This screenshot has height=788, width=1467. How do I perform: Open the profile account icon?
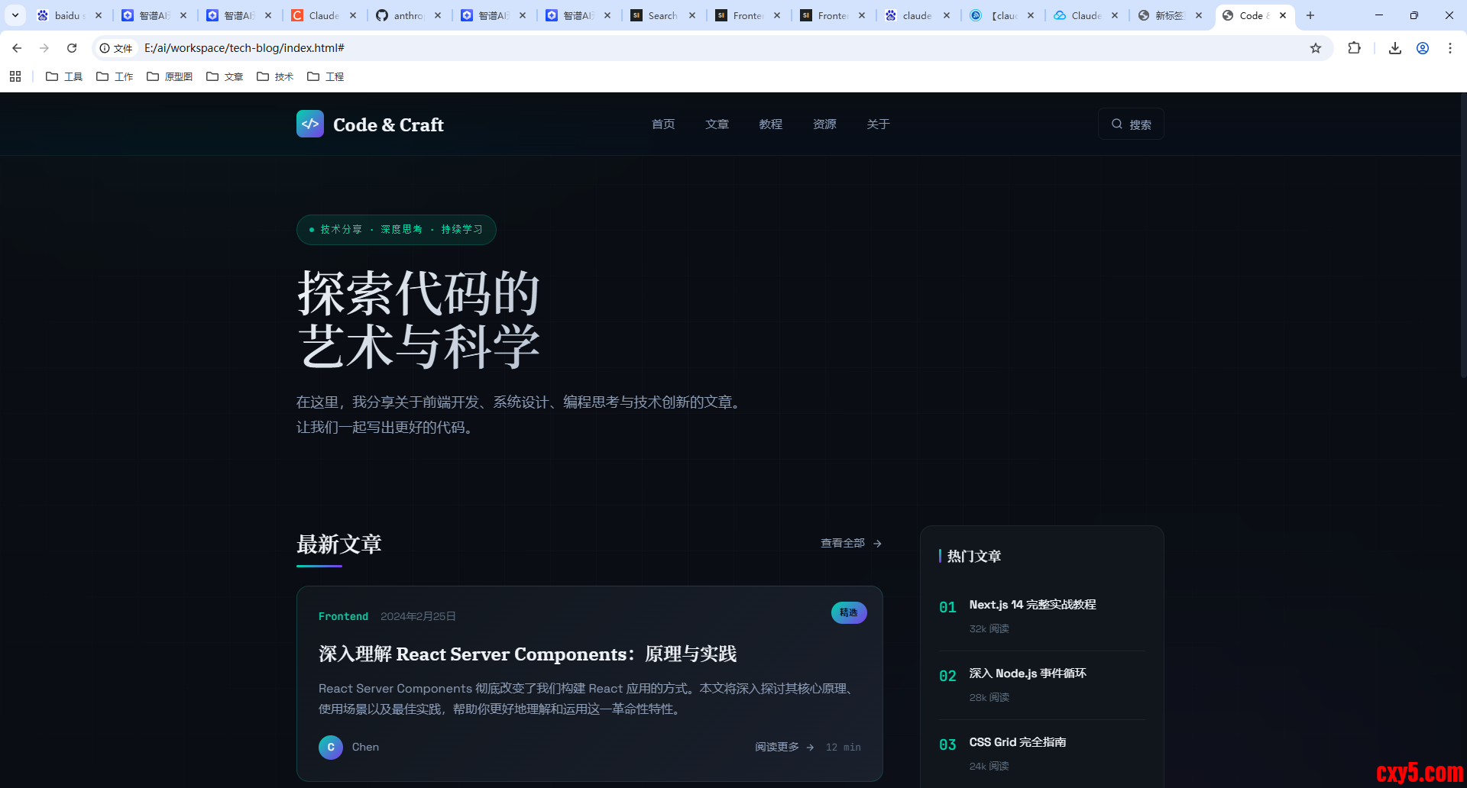(x=1423, y=48)
